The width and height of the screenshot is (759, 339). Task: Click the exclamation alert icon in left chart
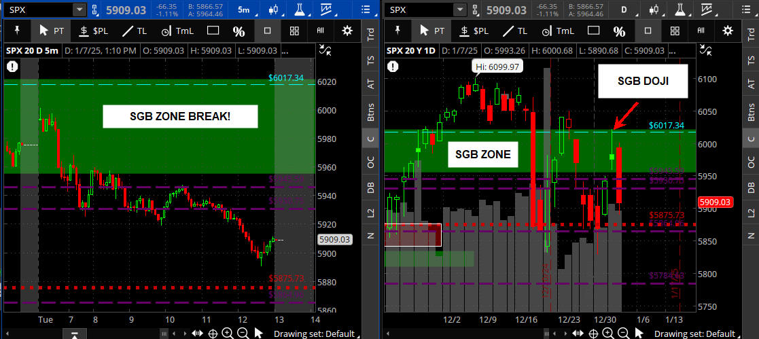tap(12, 67)
